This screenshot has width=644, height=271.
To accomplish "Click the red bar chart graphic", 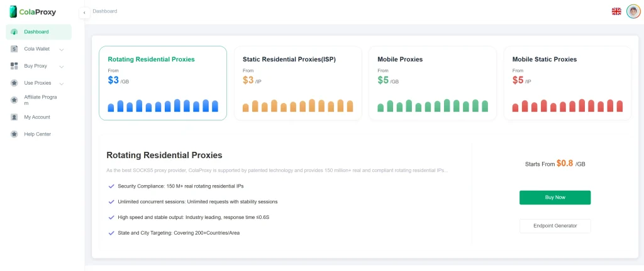I will (x=568, y=105).
